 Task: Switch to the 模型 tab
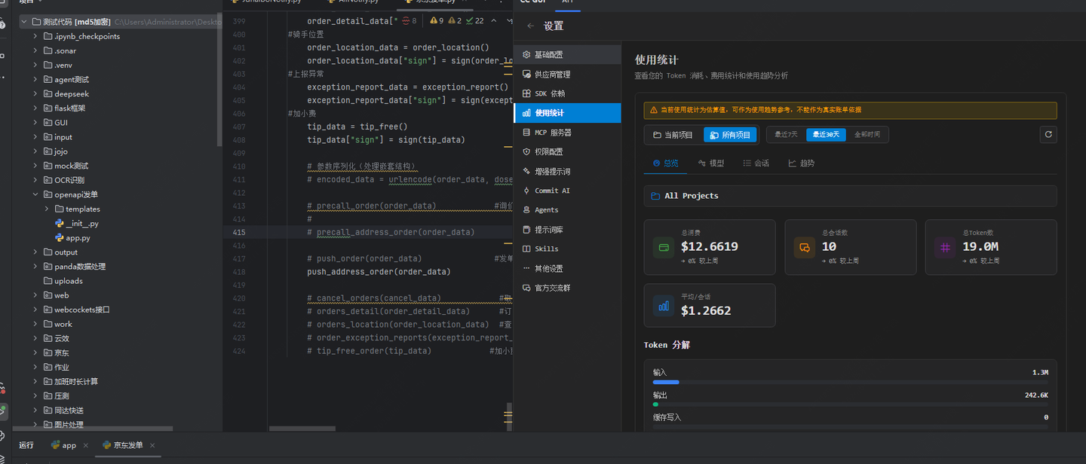point(711,163)
